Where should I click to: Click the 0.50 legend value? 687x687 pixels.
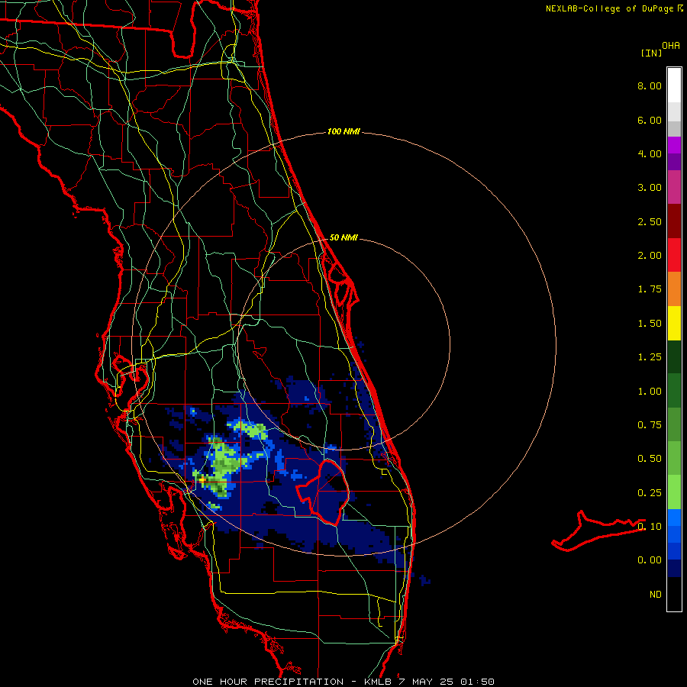[x=650, y=459]
